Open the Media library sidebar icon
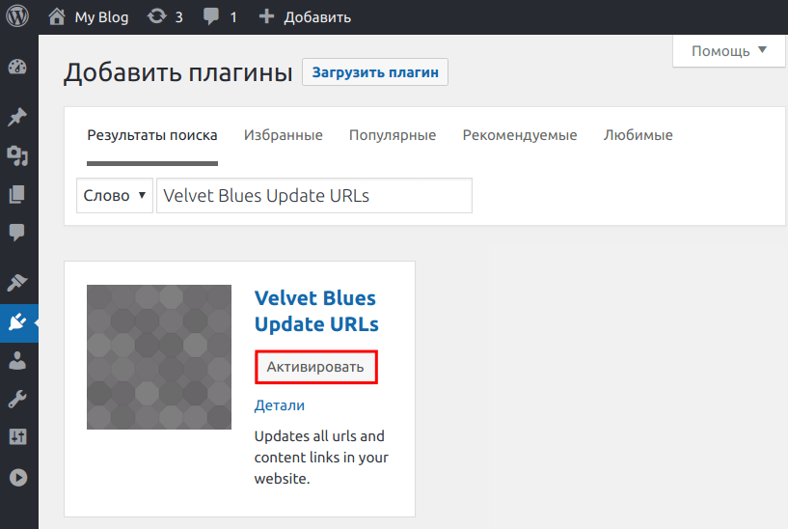The width and height of the screenshot is (788, 529). (17, 155)
